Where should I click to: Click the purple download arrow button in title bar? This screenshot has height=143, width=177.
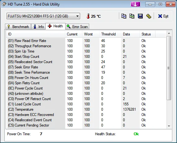click(x=135, y=4)
